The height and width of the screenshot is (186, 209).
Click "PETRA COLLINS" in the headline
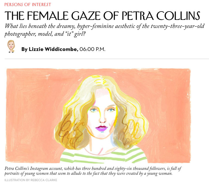point(161,16)
